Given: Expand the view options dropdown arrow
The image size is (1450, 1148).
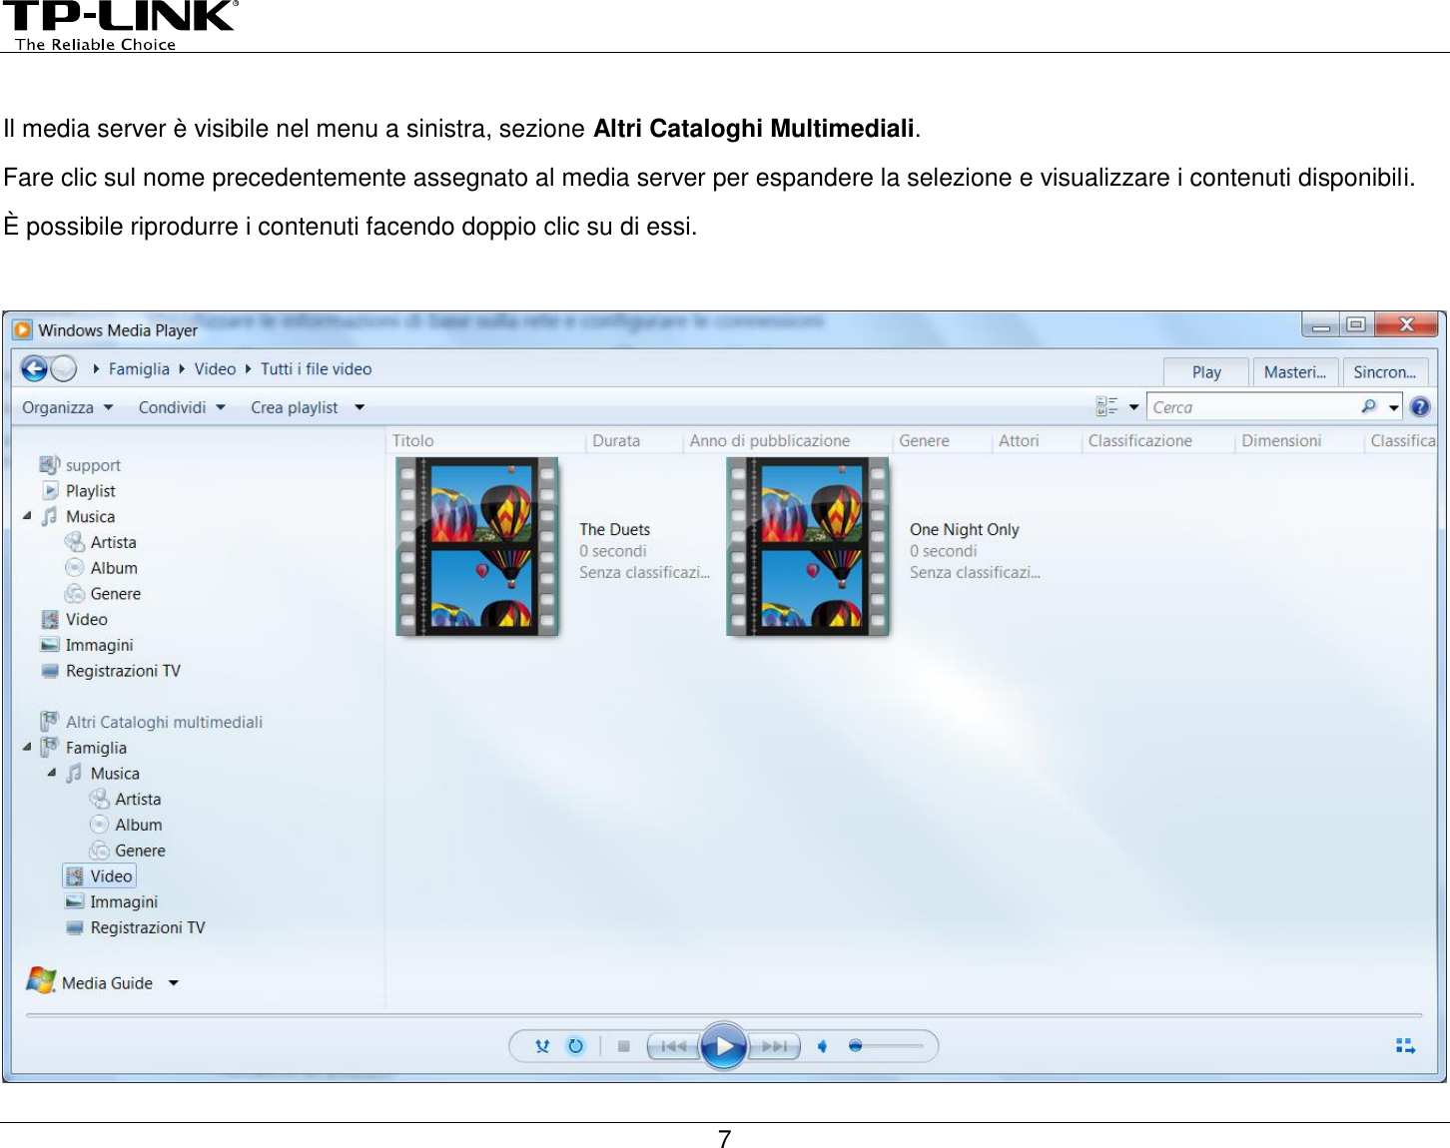Looking at the screenshot, I should (x=1133, y=407).
